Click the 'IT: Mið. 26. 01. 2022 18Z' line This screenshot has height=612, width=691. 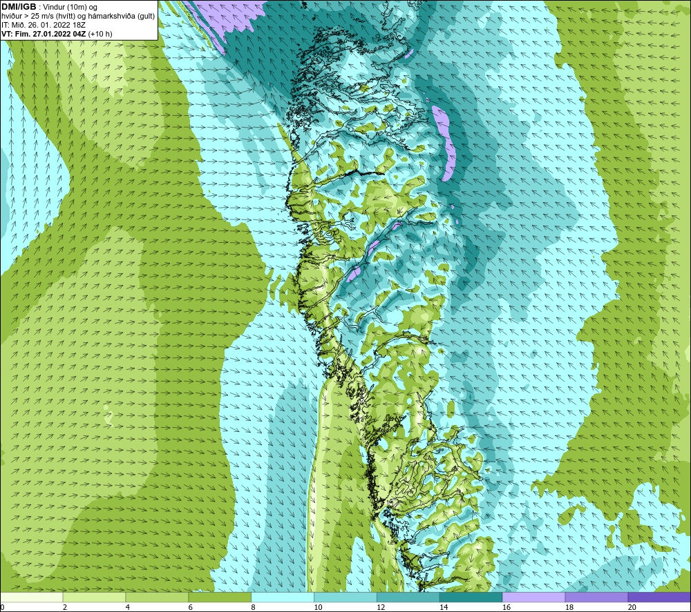43,25
